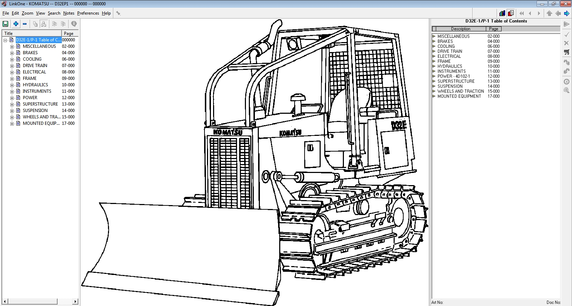The height and width of the screenshot is (306, 572).
Task: Open POWER - 4D102-1 entry in contents list
Action: [x=454, y=76]
